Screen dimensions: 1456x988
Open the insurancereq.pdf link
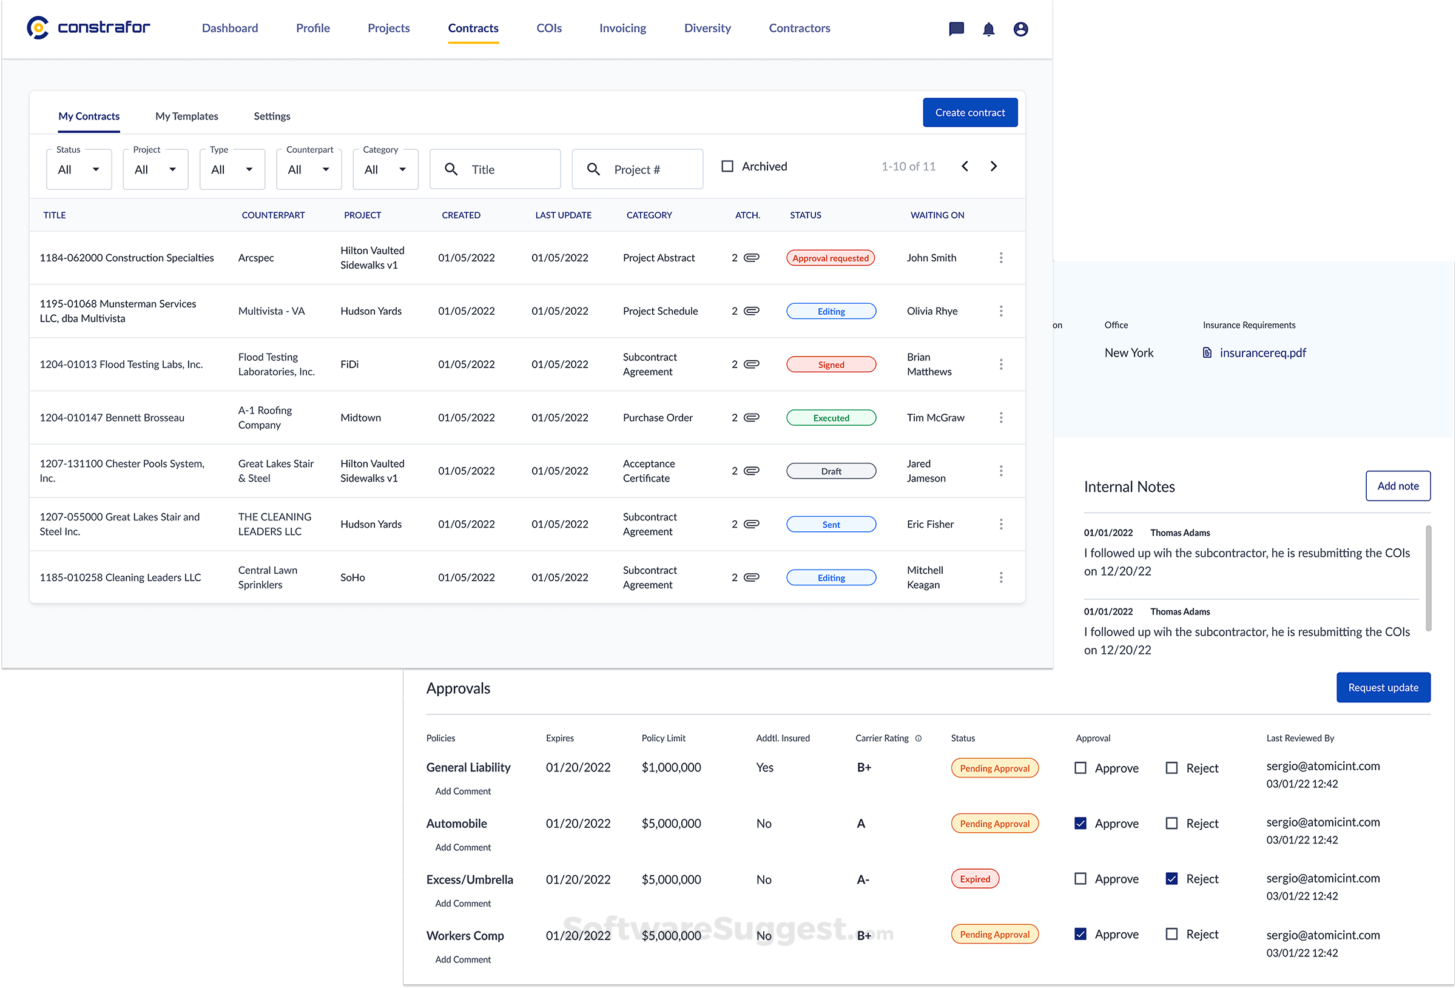tap(1262, 353)
